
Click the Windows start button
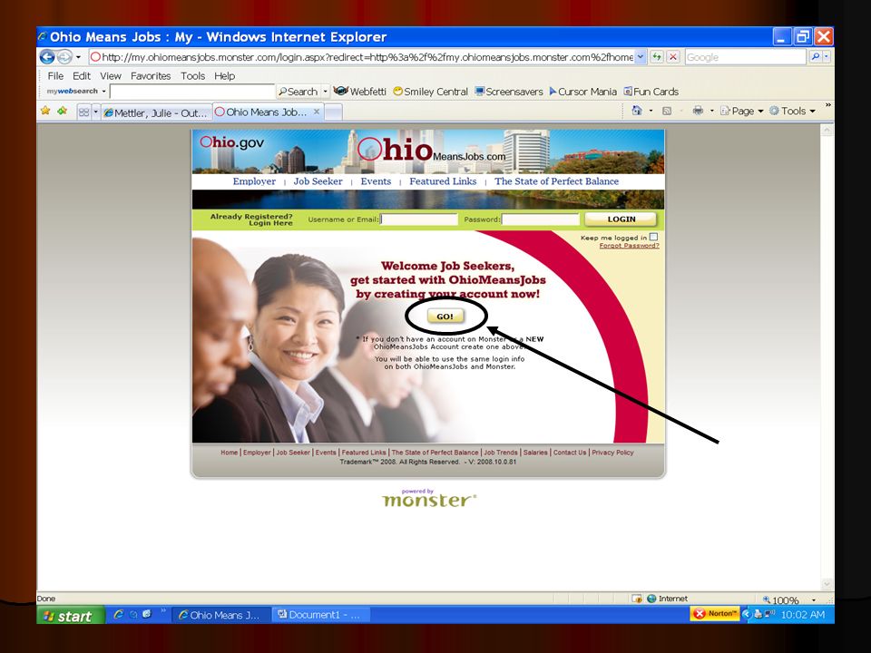click(71, 615)
